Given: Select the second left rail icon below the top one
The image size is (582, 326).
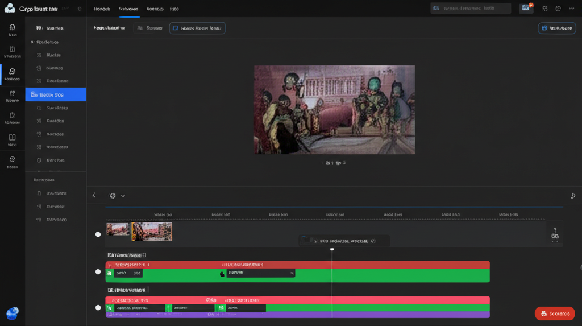Looking at the screenshot, I should tap(13, 50).
